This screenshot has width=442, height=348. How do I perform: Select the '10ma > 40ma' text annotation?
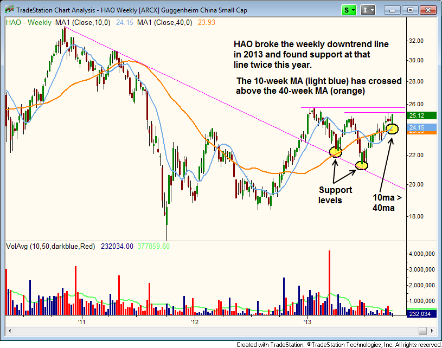(x=387, y=203)
